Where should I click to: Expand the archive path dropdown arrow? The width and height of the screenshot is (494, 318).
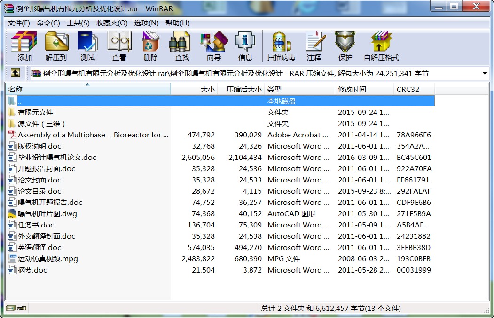[x=485, y=74]
